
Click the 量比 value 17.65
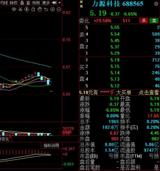pyautogui.click(x=153, y=116)
